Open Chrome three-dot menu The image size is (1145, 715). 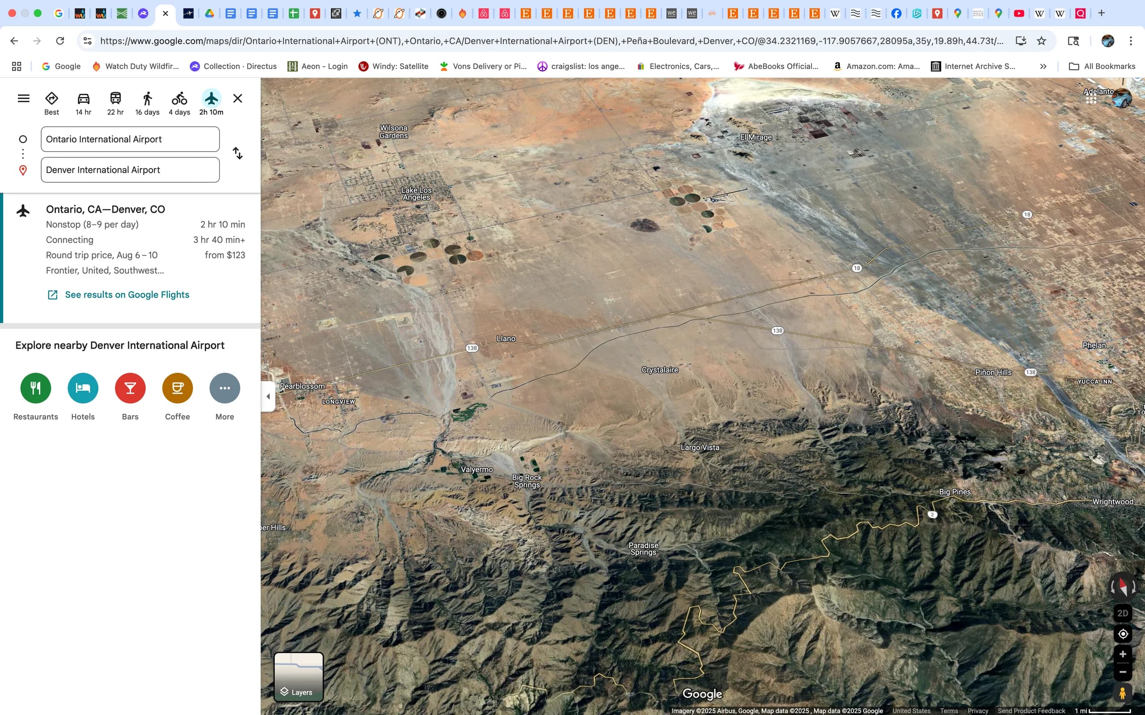point(1131,41)
